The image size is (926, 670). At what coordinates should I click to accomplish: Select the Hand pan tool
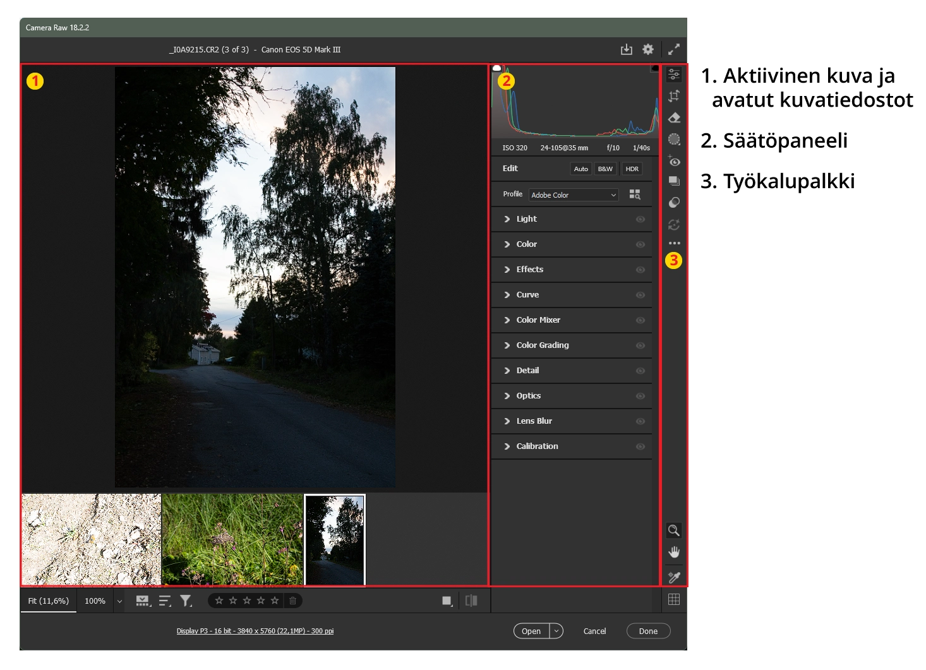(x=674, y=553)
